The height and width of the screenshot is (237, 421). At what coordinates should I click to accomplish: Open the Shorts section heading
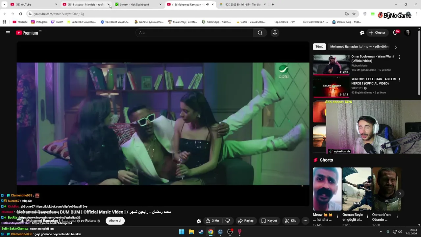tap(326, 160)
